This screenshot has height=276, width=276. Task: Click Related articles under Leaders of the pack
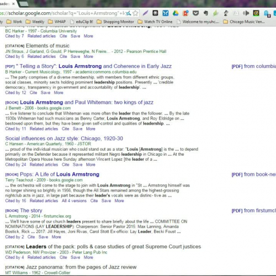41,257
